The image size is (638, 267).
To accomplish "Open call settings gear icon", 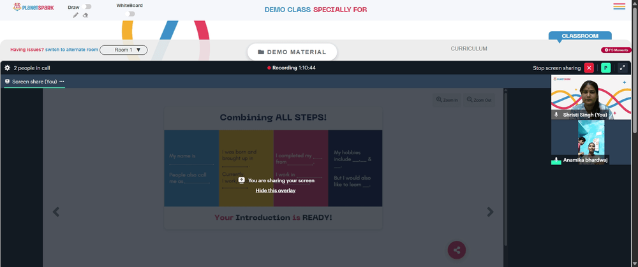I will [x=7, y=68].
